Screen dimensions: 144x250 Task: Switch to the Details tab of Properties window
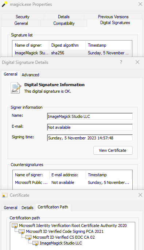click(64, 17)
